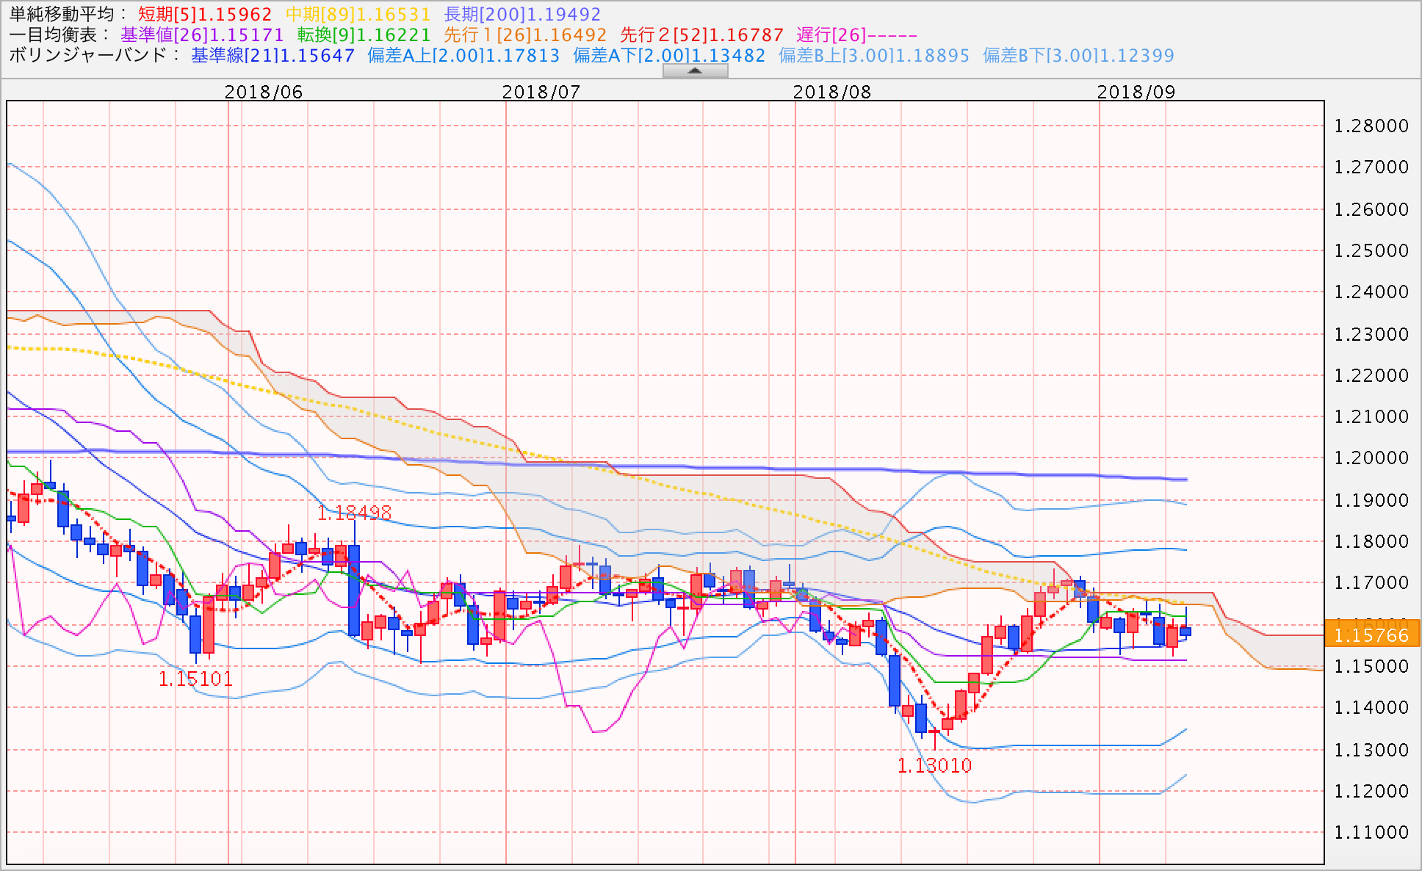Click the 1.25000 price axis label
Screen dimensions: 1422x871
click(1371, 250)
